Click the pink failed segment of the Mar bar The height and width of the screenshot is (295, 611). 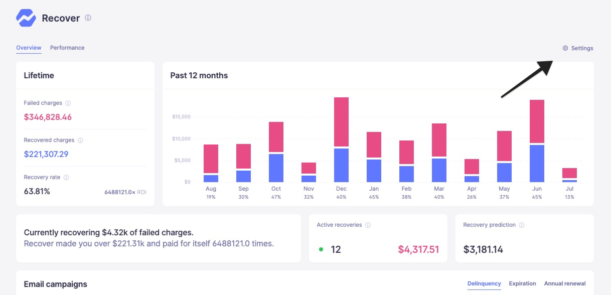(x=439, y=140)
